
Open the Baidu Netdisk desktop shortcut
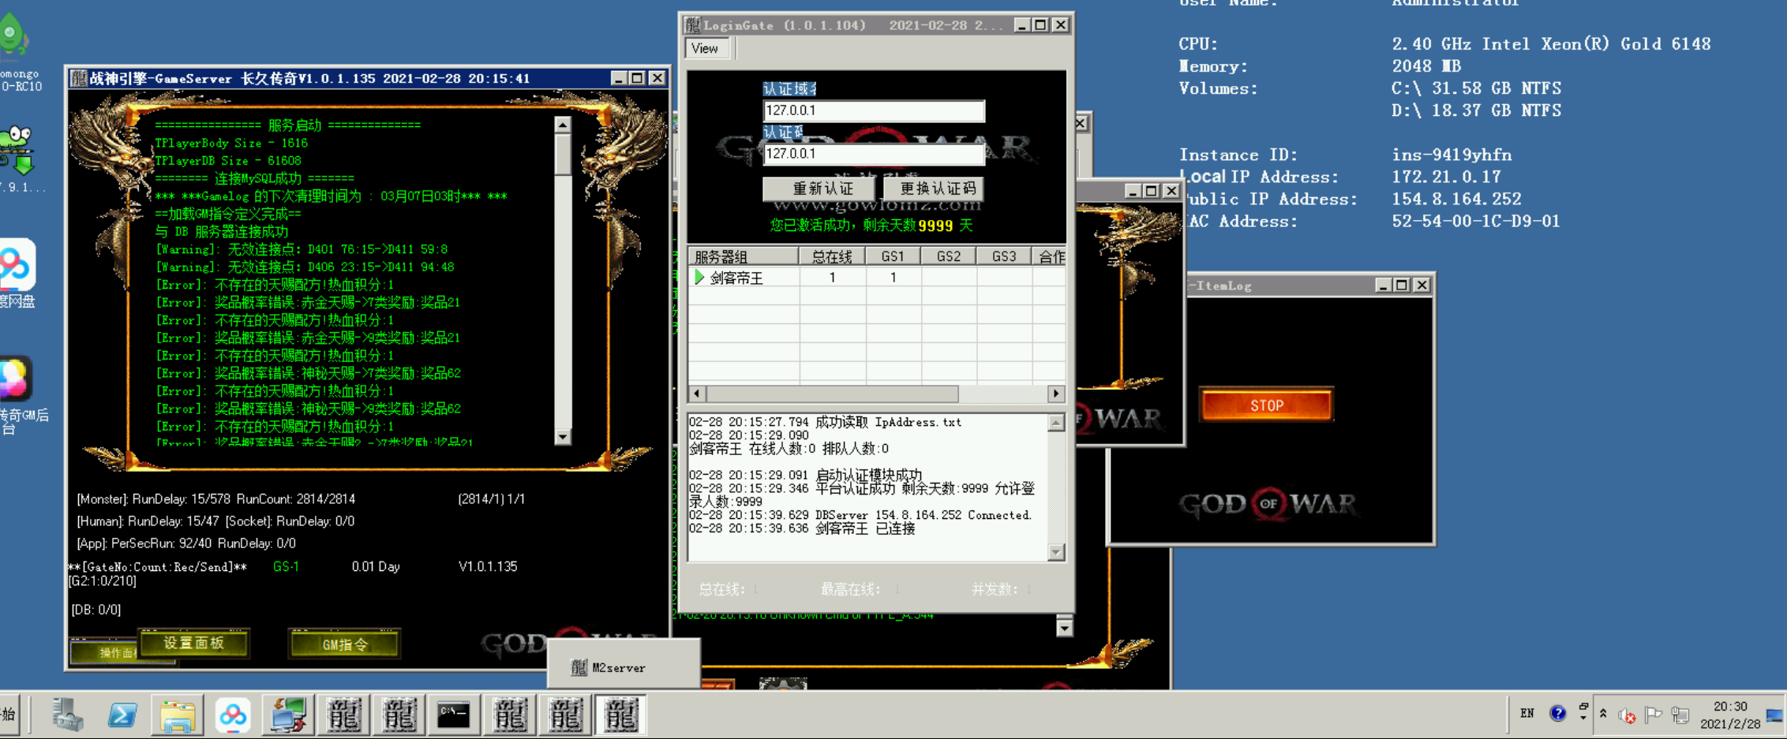[x=17, y=273]
